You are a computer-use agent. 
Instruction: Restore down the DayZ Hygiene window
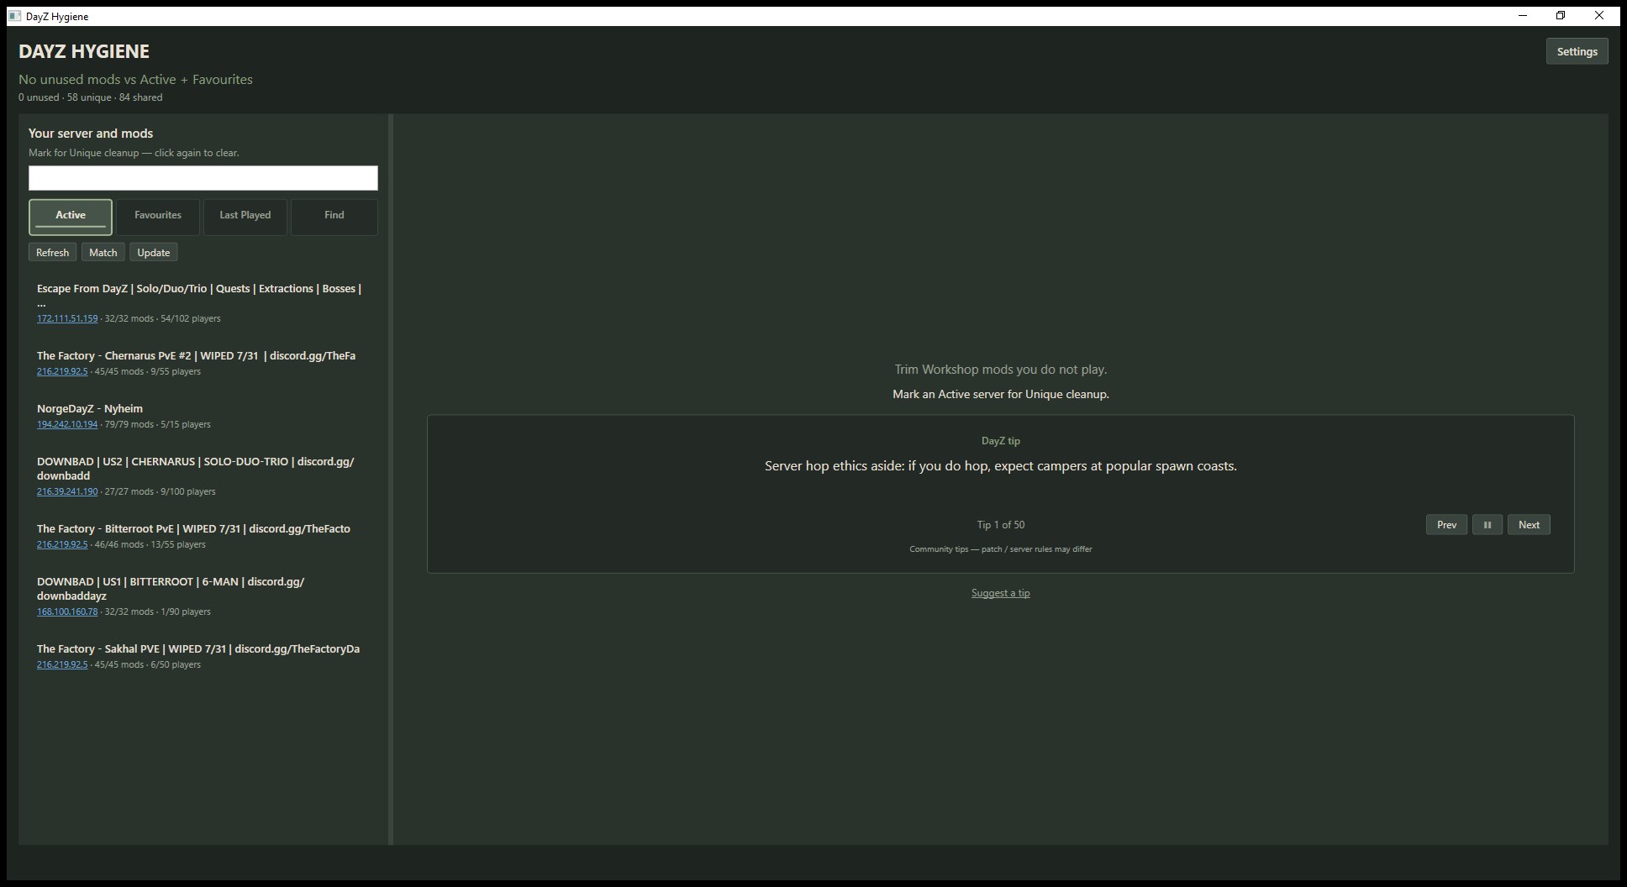pyautogui.click(x=1561, y=16)
